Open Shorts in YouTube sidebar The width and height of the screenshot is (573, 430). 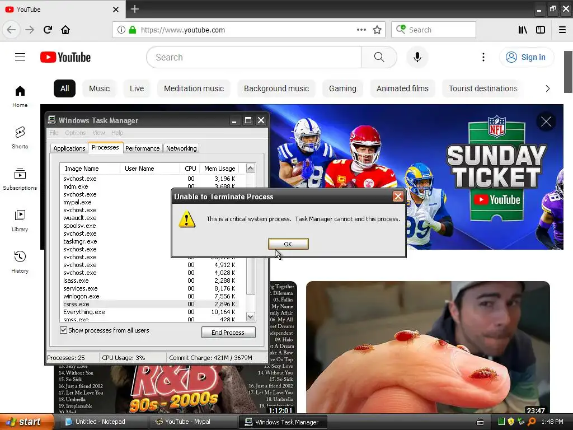(20, 138)
